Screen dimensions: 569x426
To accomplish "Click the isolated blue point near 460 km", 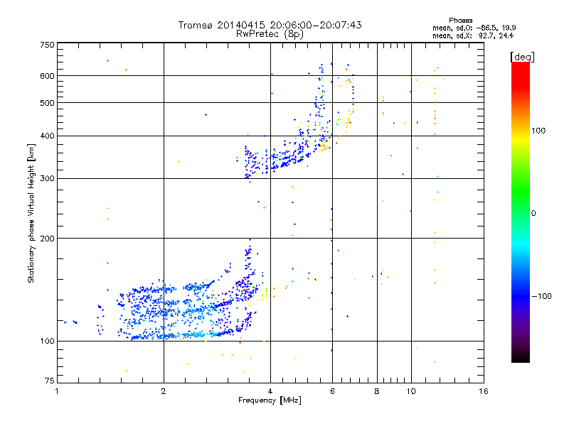I will coord(206,115).
